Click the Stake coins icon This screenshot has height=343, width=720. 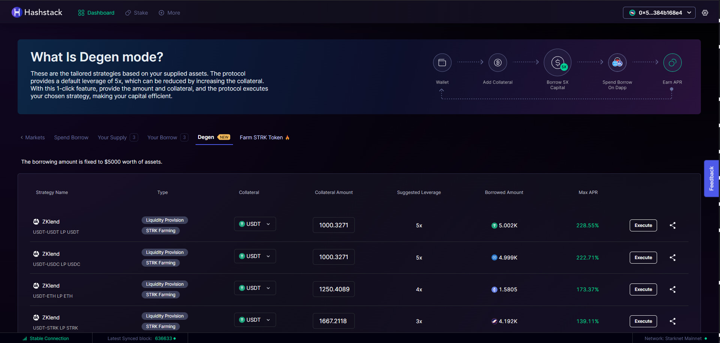(x=128, y=13)
